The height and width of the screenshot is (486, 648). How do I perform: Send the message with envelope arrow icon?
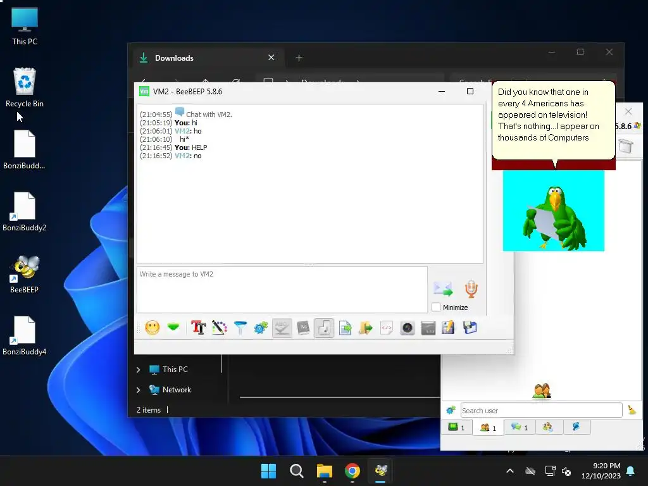[x=443, y=289]
